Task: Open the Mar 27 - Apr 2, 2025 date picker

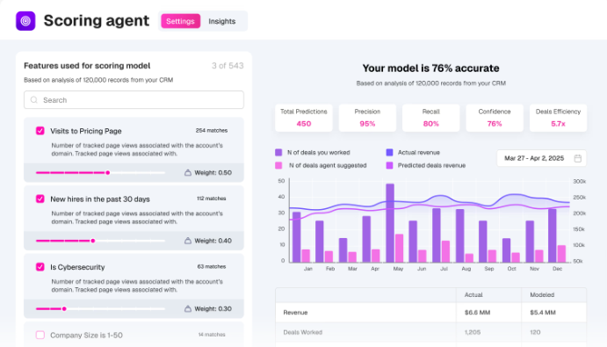Action: click(x=542, y=158)
